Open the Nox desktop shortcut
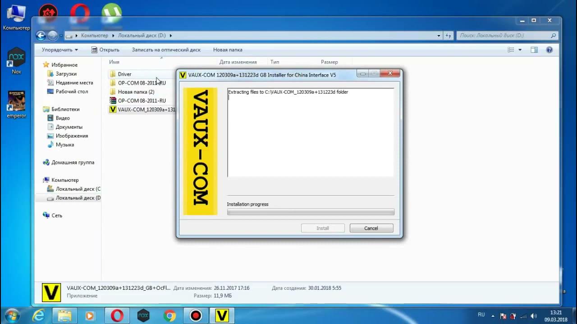The height and width of the screenshot is (324, 577). click(16, 61)
